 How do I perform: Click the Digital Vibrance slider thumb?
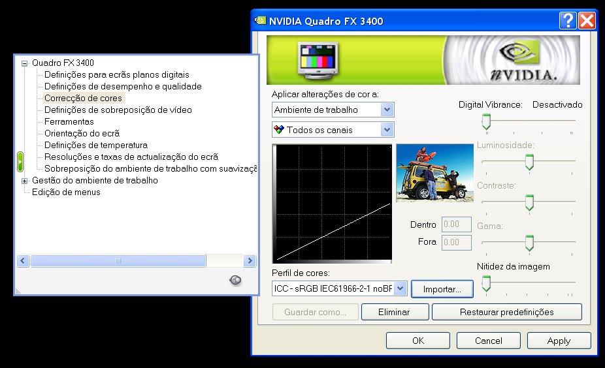point(486,122)
